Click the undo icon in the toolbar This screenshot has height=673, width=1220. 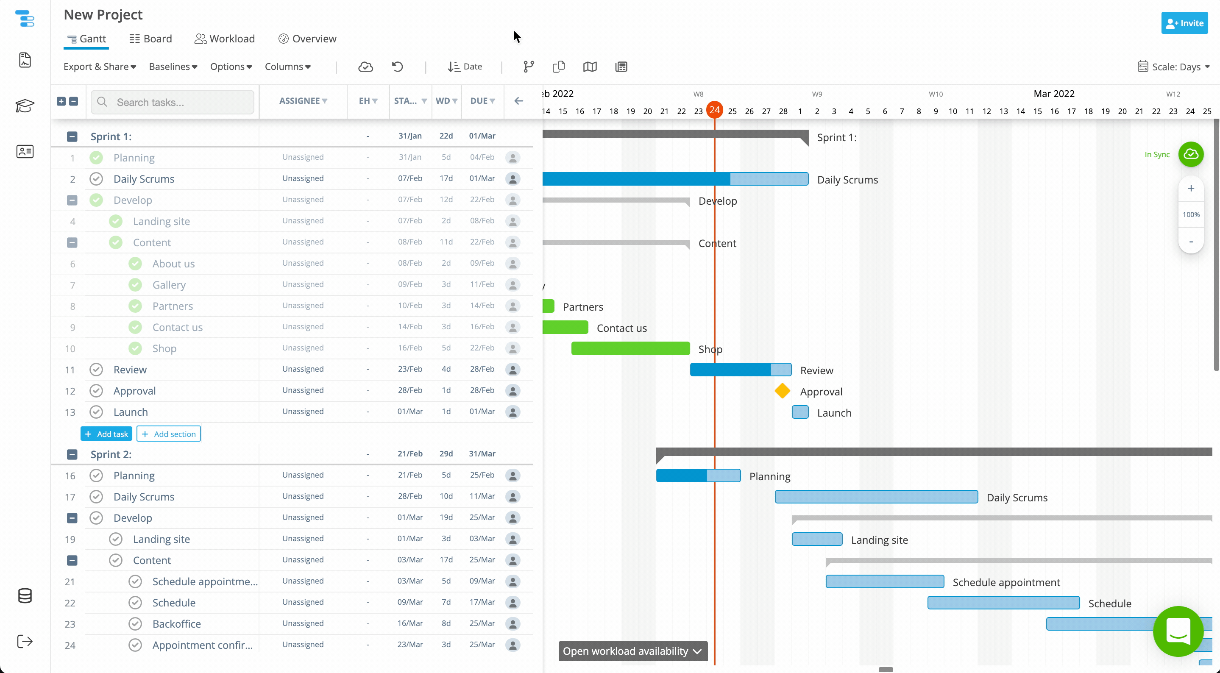point(397,67)
